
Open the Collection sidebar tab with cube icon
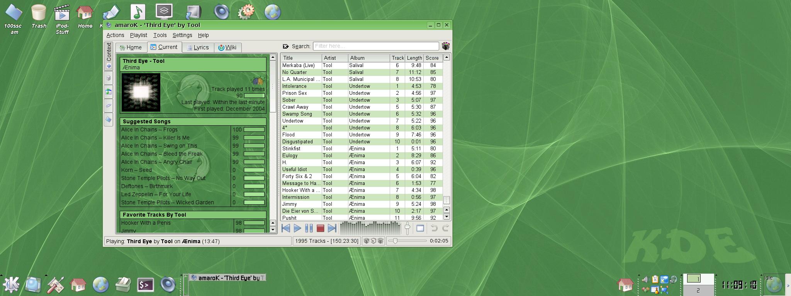click(x=109, y=78)
